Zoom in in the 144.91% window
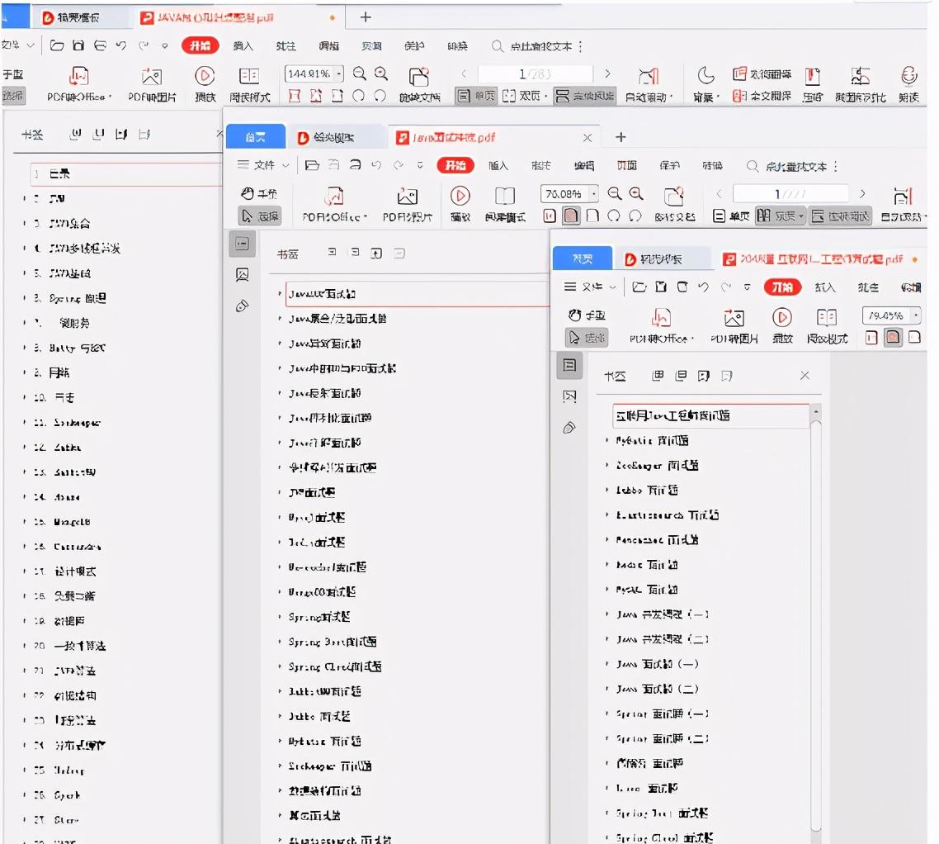The image size is (939, 844). tap(381, 73)
